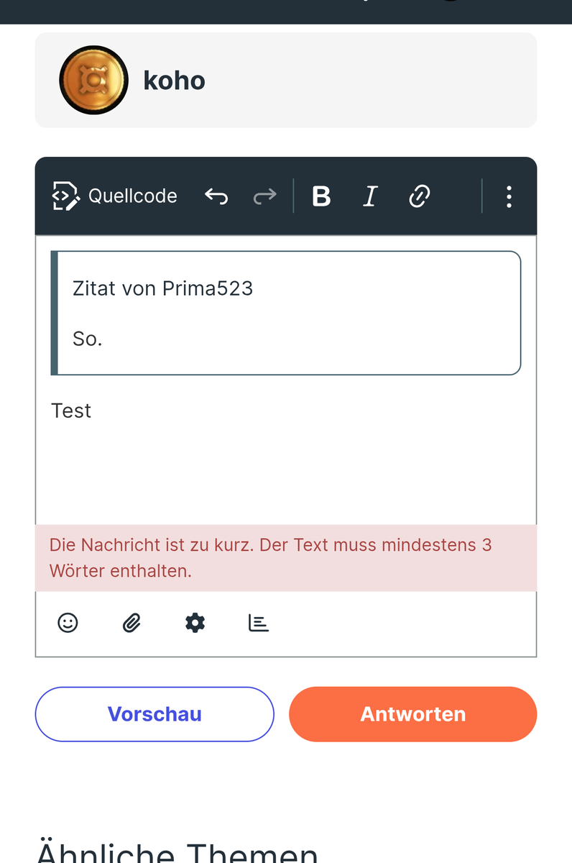Viewport: 572px width, 863px height.
Task: Open the smiley emoji picker
Action: (68, 623)
